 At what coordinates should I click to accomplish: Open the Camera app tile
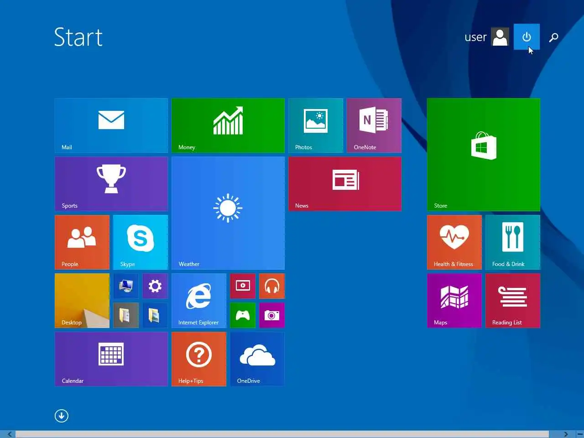click(272, 315)
